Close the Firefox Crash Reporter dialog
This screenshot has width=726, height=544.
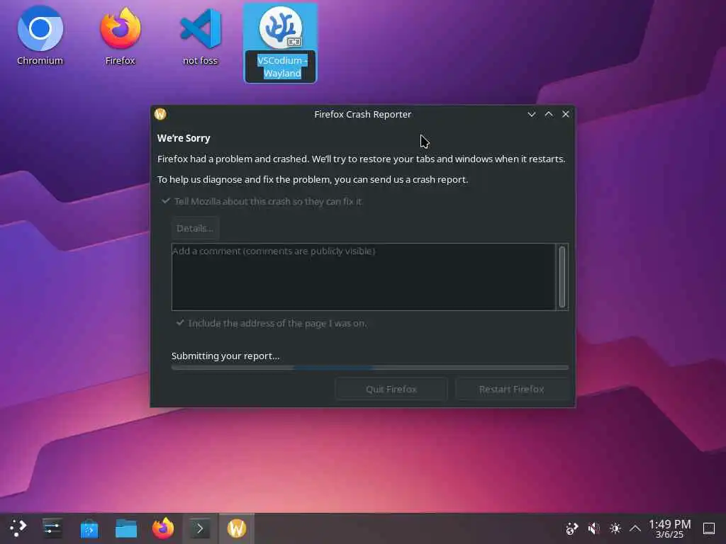(x=566, y=114)
